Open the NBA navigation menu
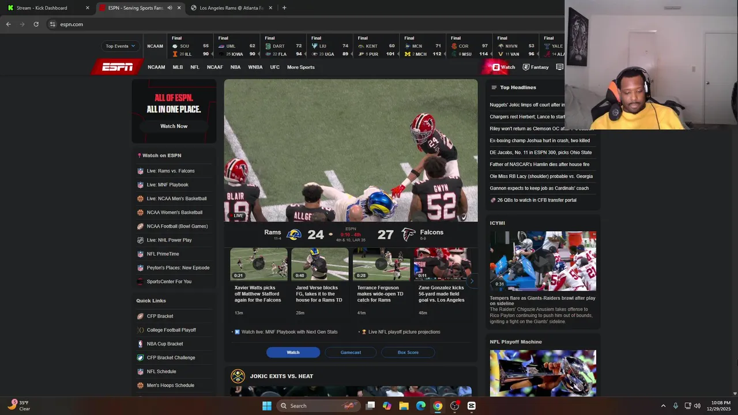Screen dimensions: 738x415 [235, 67]
